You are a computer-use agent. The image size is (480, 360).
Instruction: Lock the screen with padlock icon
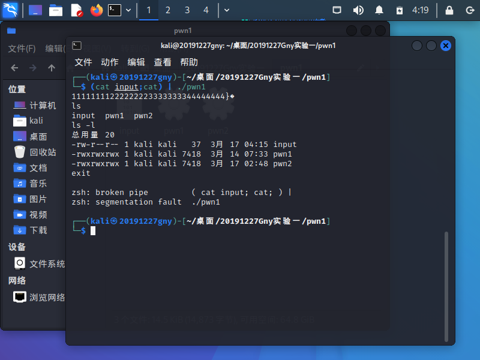click(x=449, y=10)
